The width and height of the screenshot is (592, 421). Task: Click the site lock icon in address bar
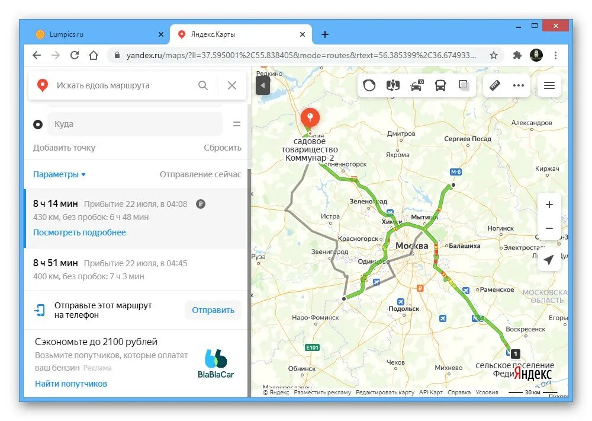(117, 55)
